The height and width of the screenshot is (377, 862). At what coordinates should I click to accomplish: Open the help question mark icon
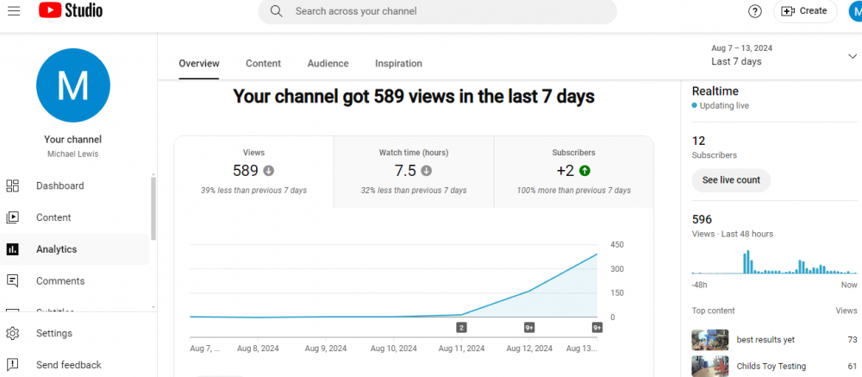754,11
